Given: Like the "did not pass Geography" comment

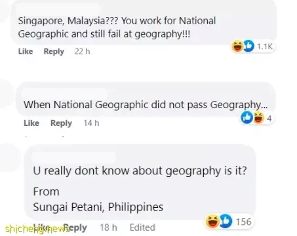Looking at the screenshot, I should [x=31, y=123].
